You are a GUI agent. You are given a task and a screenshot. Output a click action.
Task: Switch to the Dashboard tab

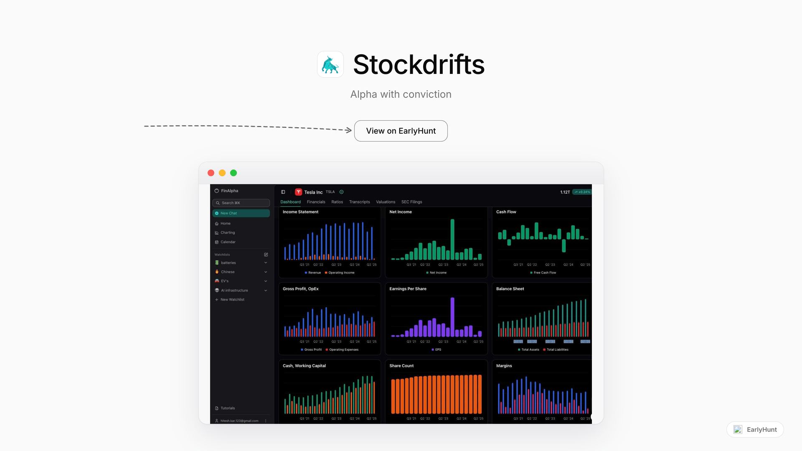point(290,202)
